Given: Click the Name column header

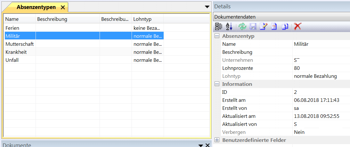Looking at the screenshot, I should click(19, 19).
